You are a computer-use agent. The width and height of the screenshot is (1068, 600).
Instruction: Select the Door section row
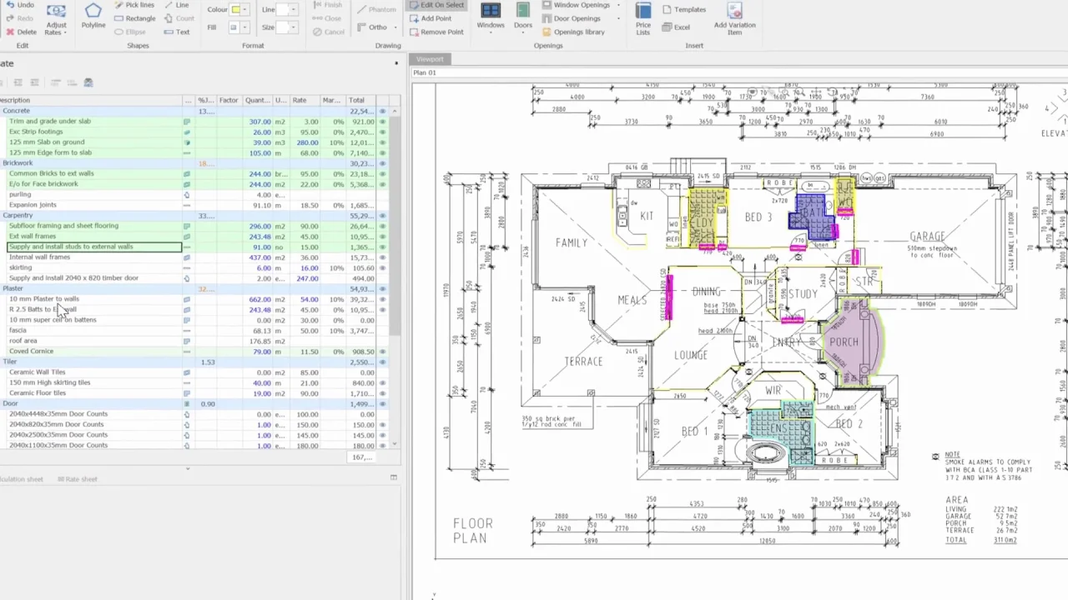click(x=194, y=403)
